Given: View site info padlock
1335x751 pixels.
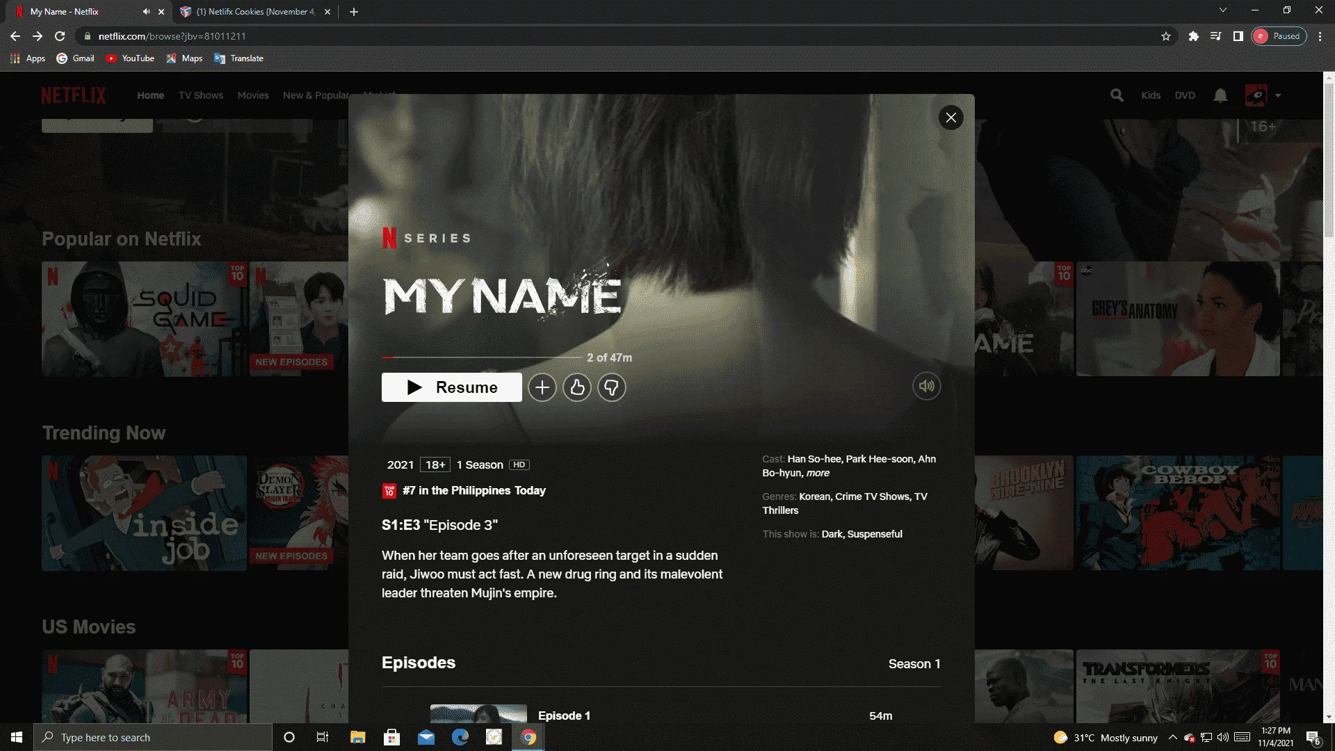Looking at the screenshot, I should (87, 36).
